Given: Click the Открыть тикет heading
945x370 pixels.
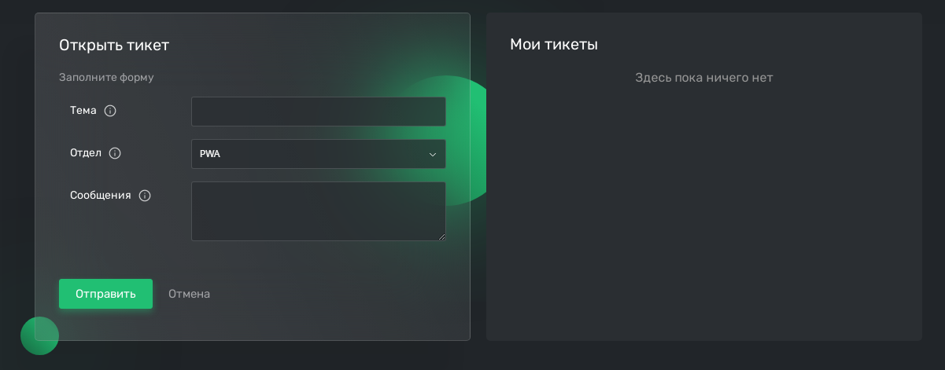Looking at the screenshot, I should click(x=114, y=45).
